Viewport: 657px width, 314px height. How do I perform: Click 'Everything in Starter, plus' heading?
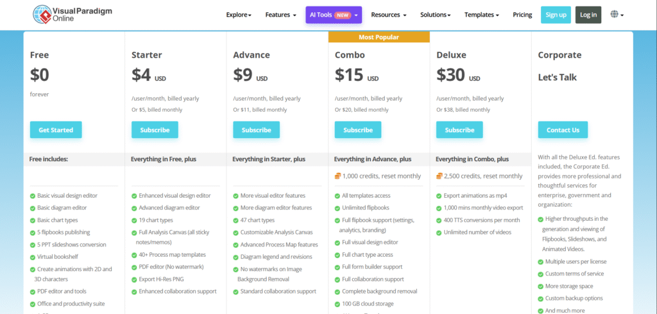point(269,159)
